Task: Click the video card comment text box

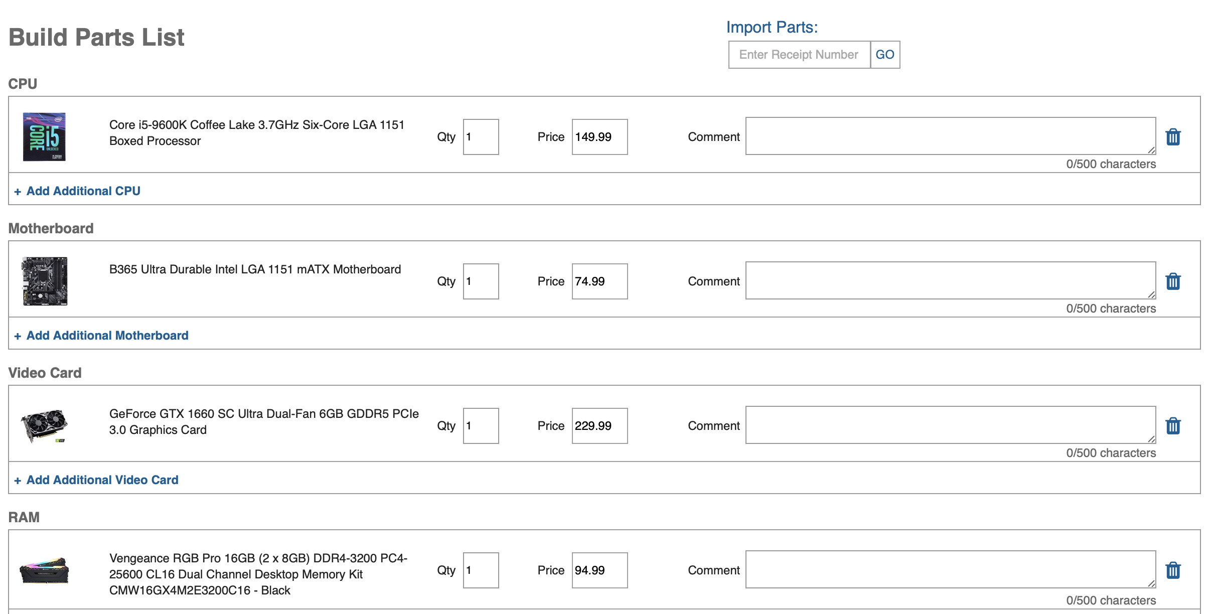Action: tap(951, 425)
